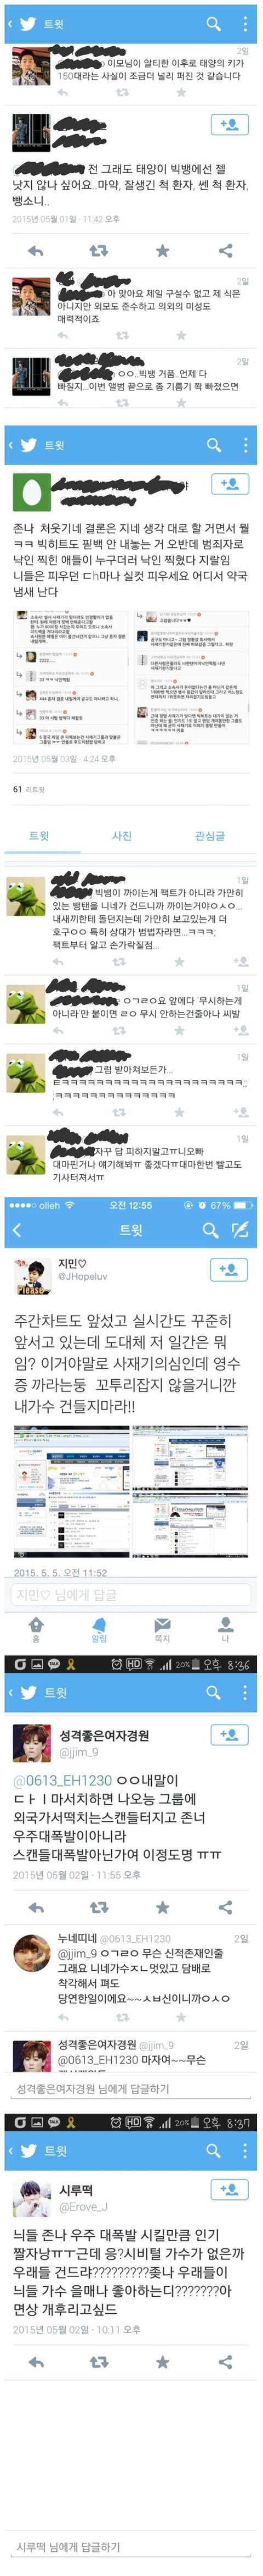Open the compose tweet icon in the iOS header
The height and width of the screenshot is (2576, 263).
239,1230
